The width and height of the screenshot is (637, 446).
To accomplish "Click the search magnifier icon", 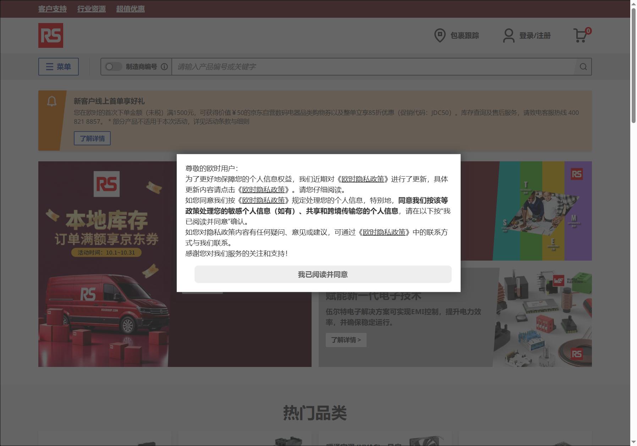I will [583, 67].
